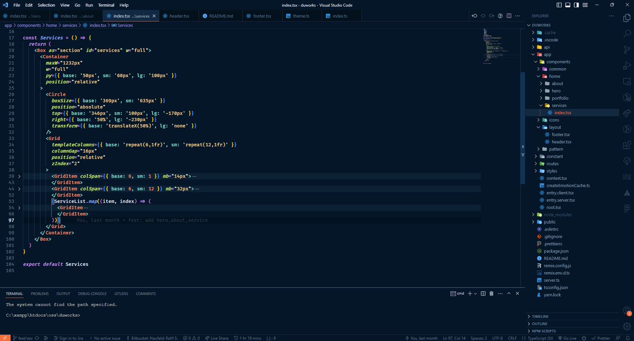Expand folded GridItem at line 44
The height and width of the screenshot is (341, 634).
click(20, 189)
